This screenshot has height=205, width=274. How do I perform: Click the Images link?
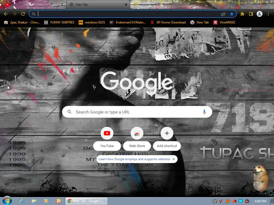pos(250,36)
